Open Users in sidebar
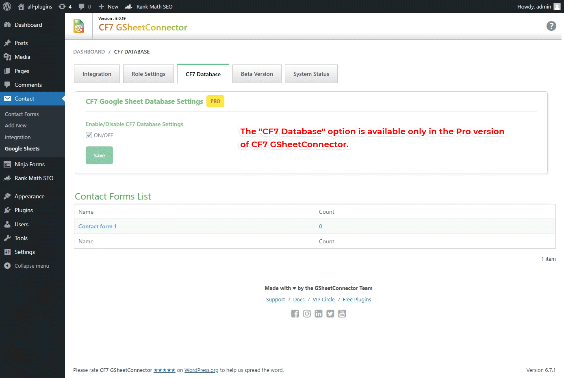 [33, 224]
